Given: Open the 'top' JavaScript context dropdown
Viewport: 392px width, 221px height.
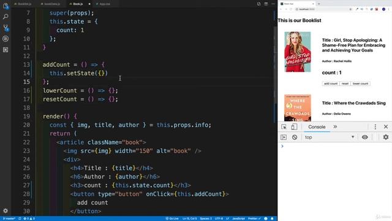Looking at the screenshot, I should (x=330, y=138).
